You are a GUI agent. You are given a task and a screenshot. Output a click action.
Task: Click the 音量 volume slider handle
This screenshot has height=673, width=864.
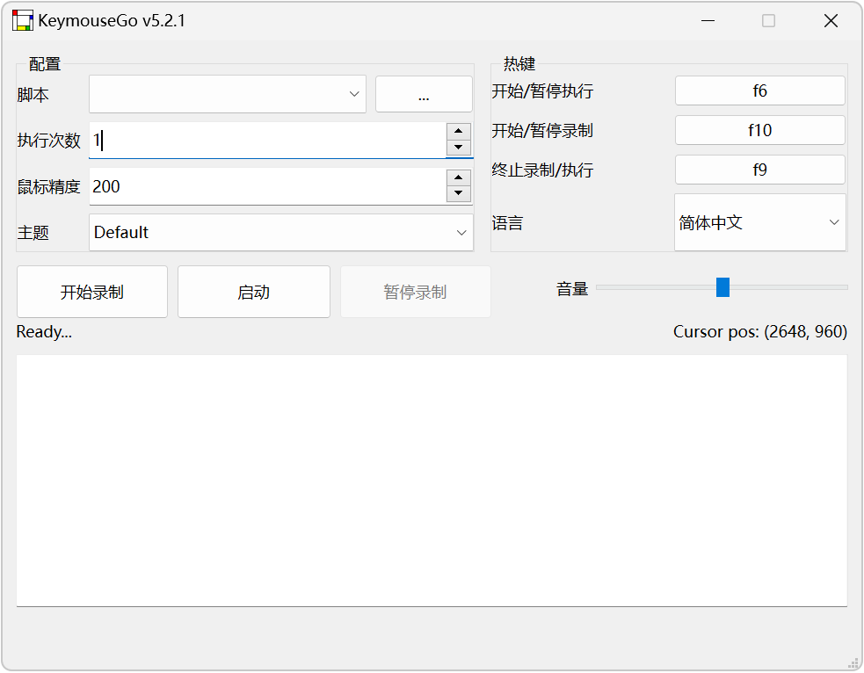click(x=723, y=287)
